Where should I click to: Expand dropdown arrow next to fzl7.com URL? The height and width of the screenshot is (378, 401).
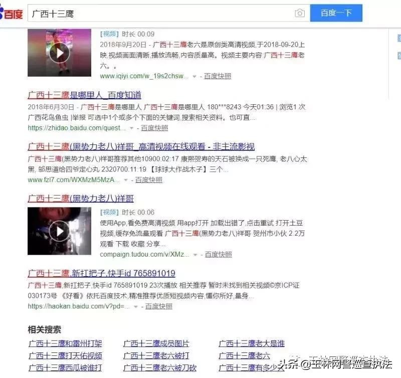[x=126, y=180]
